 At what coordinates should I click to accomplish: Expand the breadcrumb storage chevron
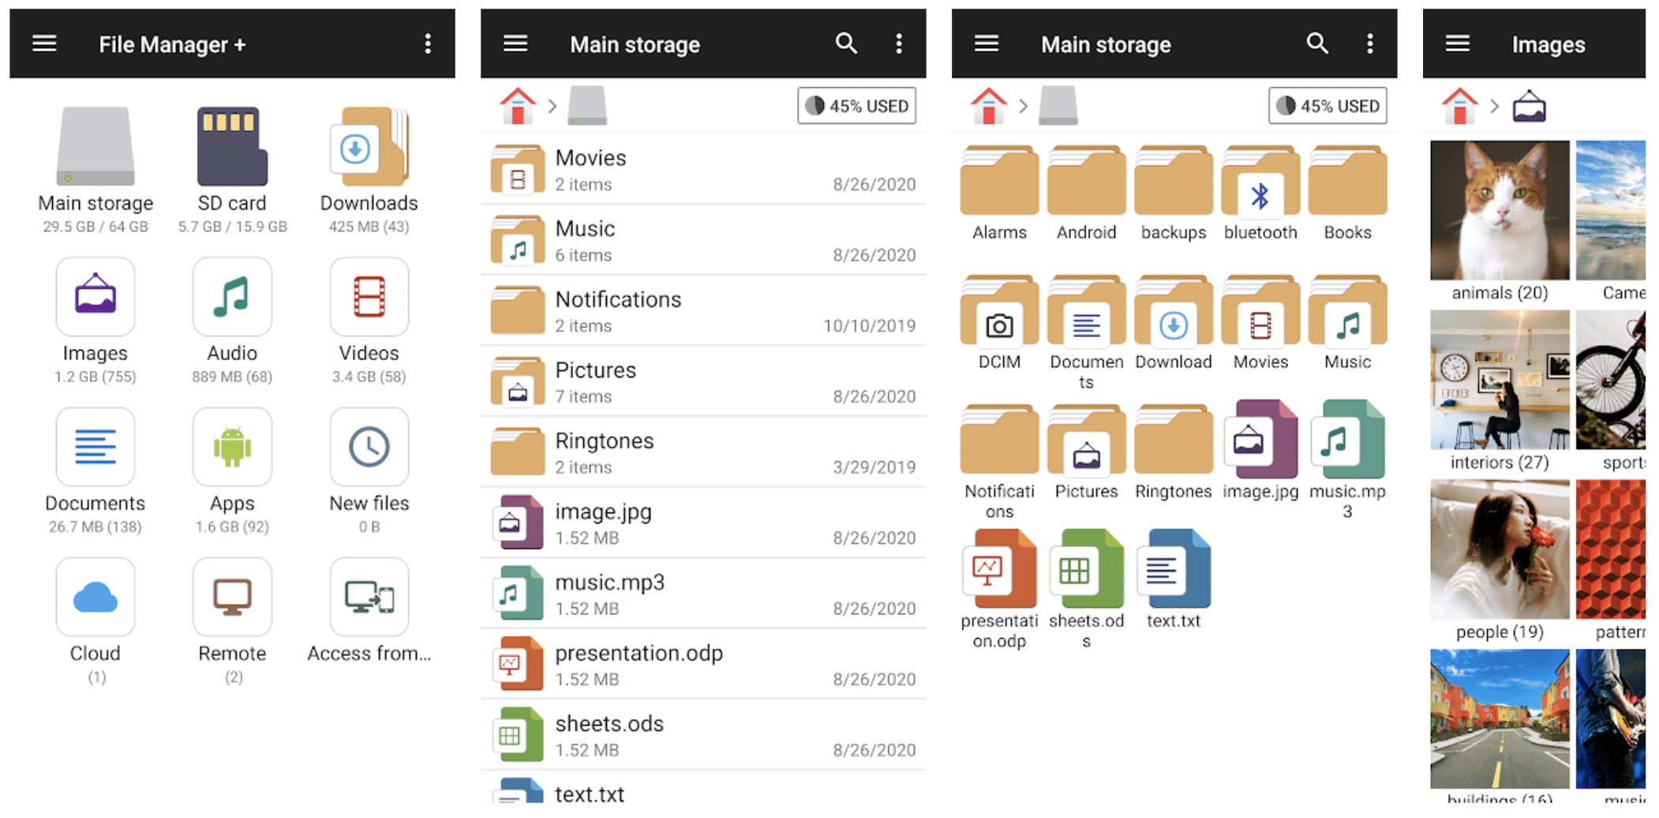[x=552, y=105]
